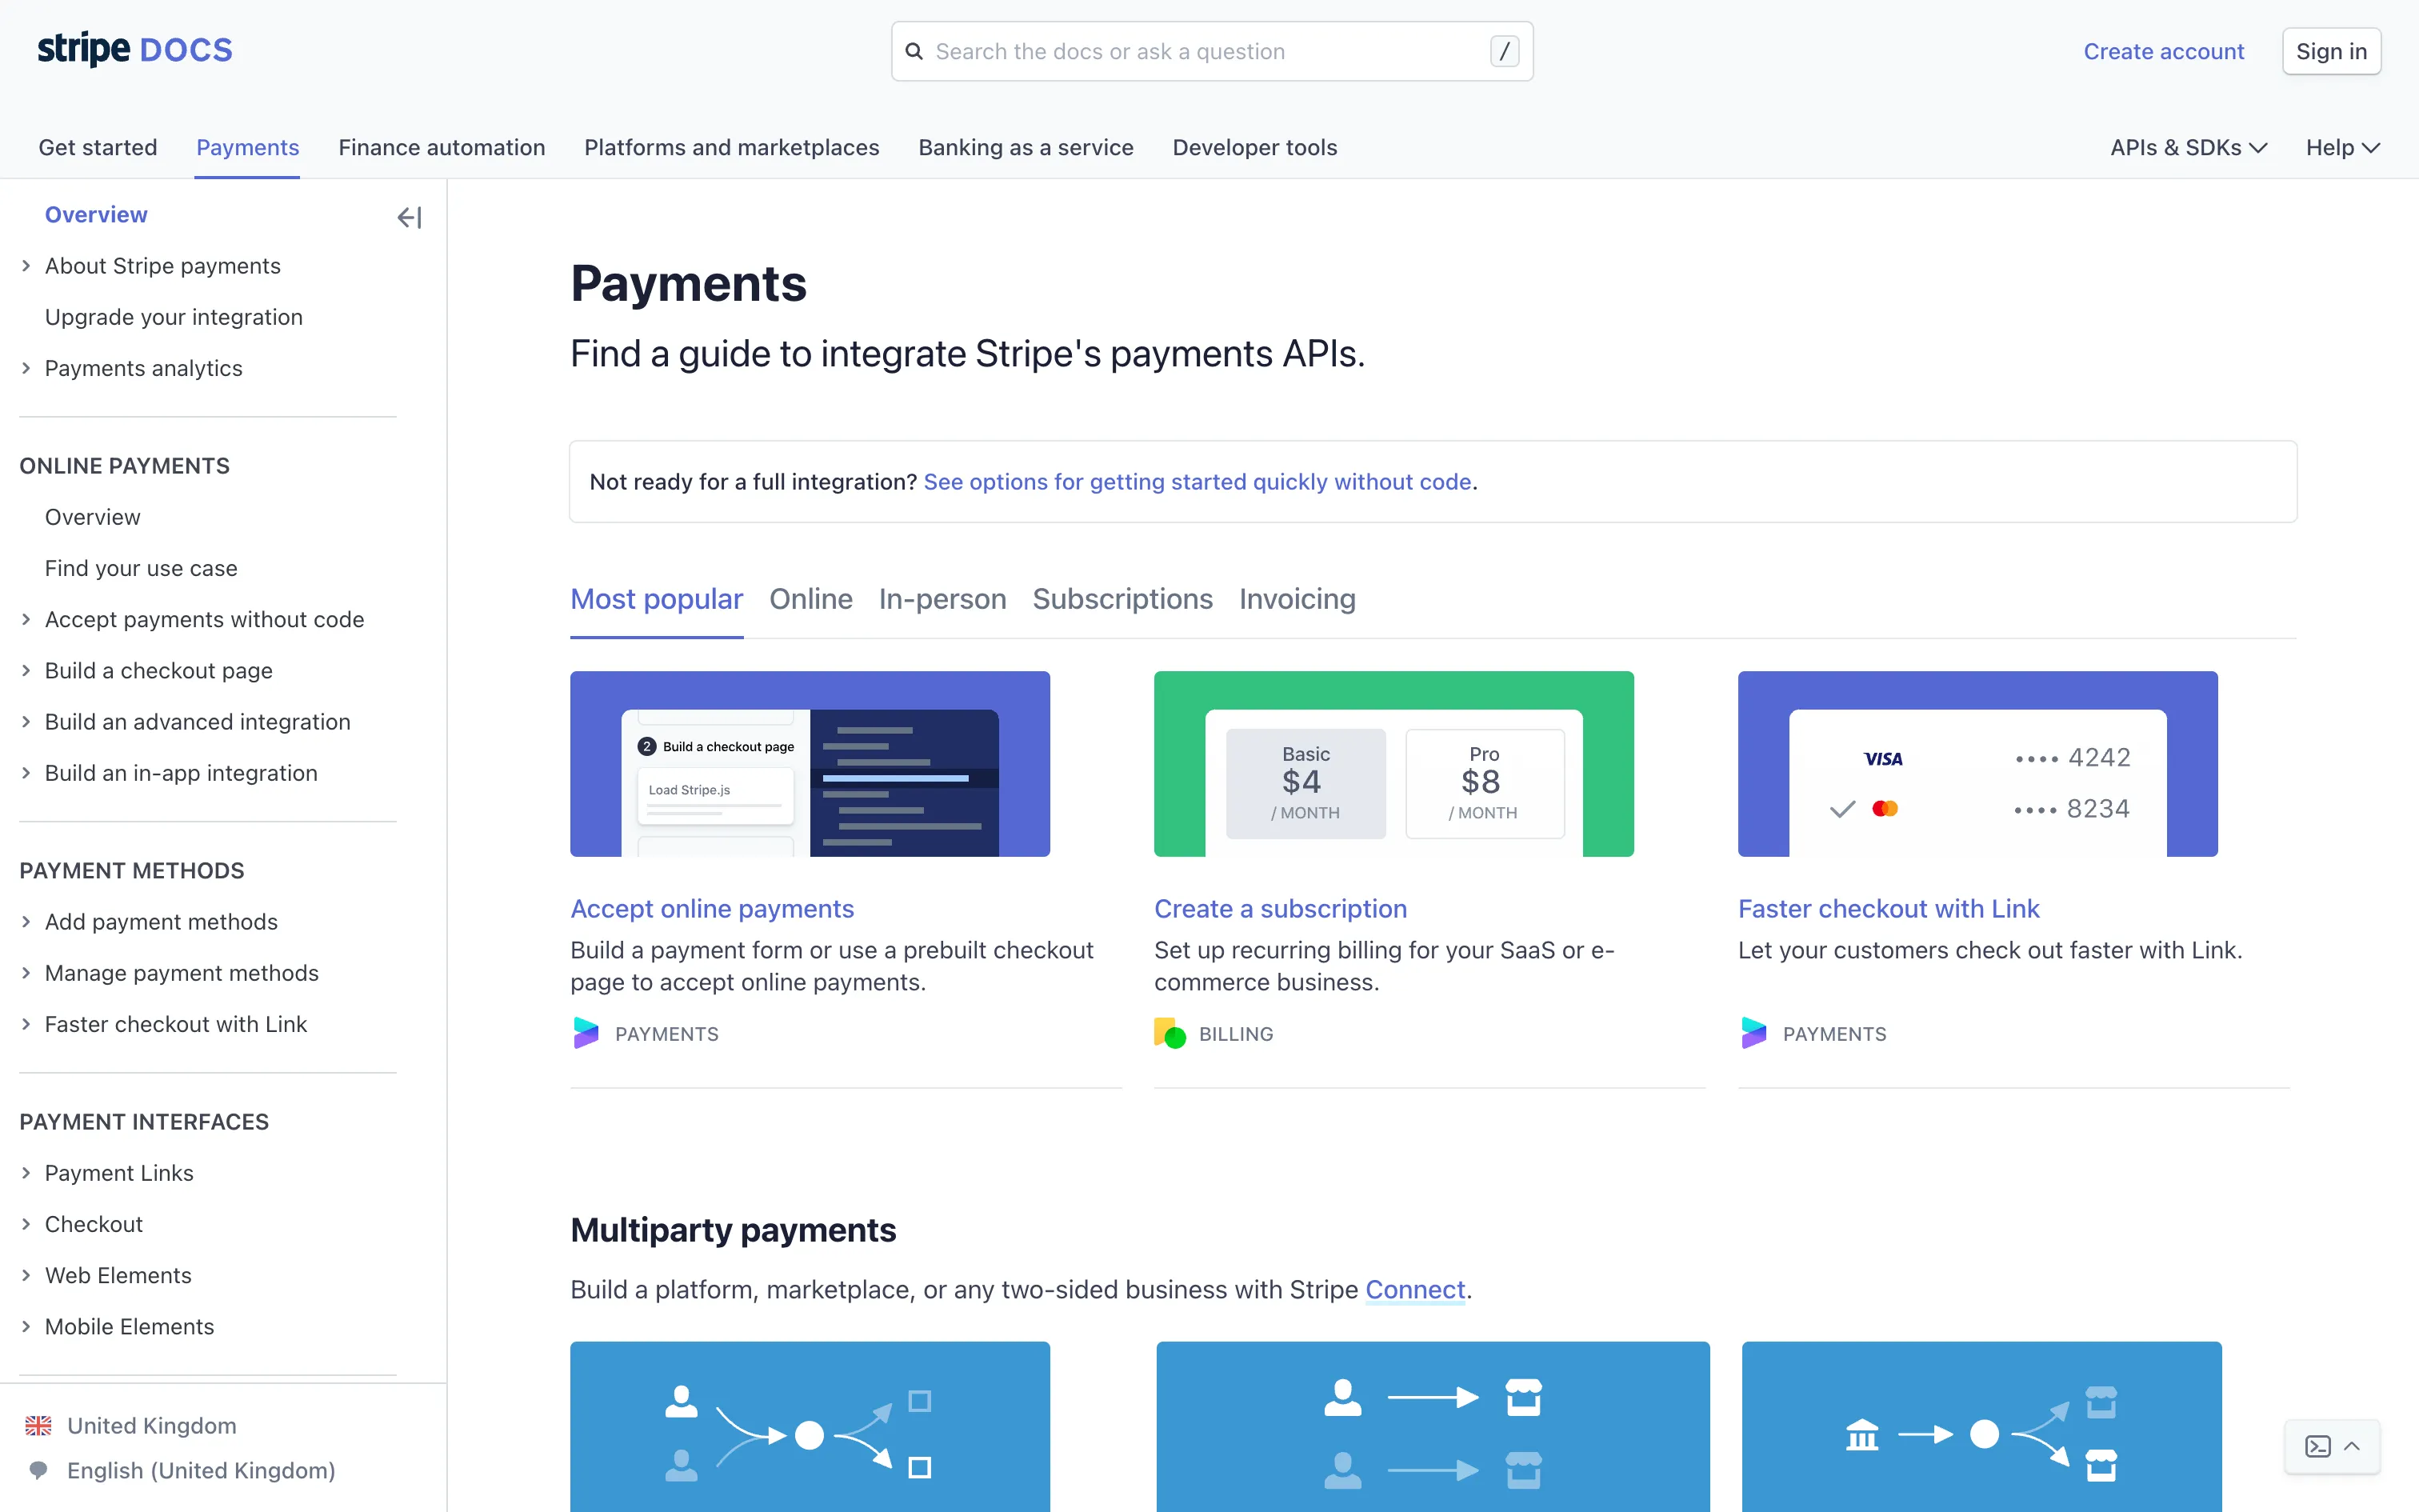Screen dimensions: 2419x1512
Task: Open Developer tools navigation item
Action: [x=1253, y=148]
